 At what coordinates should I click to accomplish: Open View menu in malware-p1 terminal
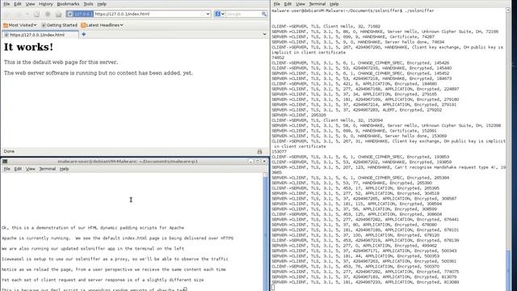(31, 169)
